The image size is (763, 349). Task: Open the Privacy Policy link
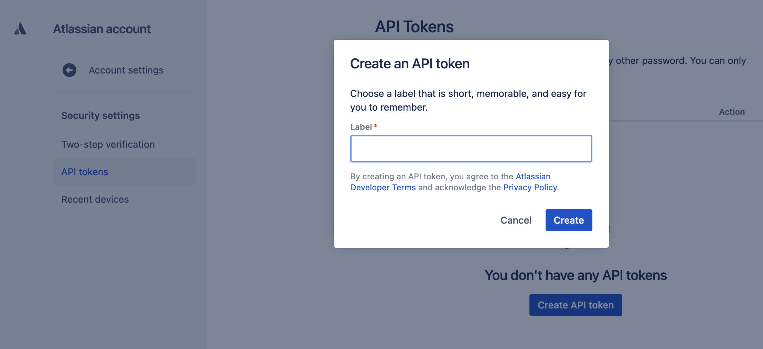coord(530,188)
